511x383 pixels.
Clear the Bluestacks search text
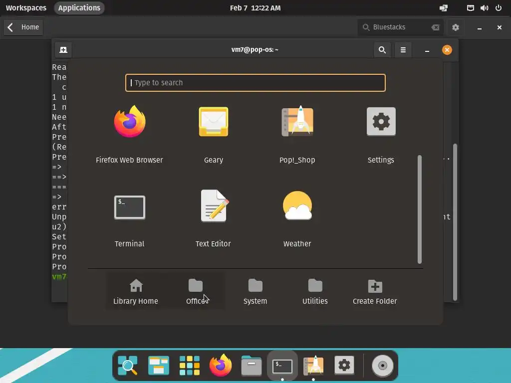[435, 27]
